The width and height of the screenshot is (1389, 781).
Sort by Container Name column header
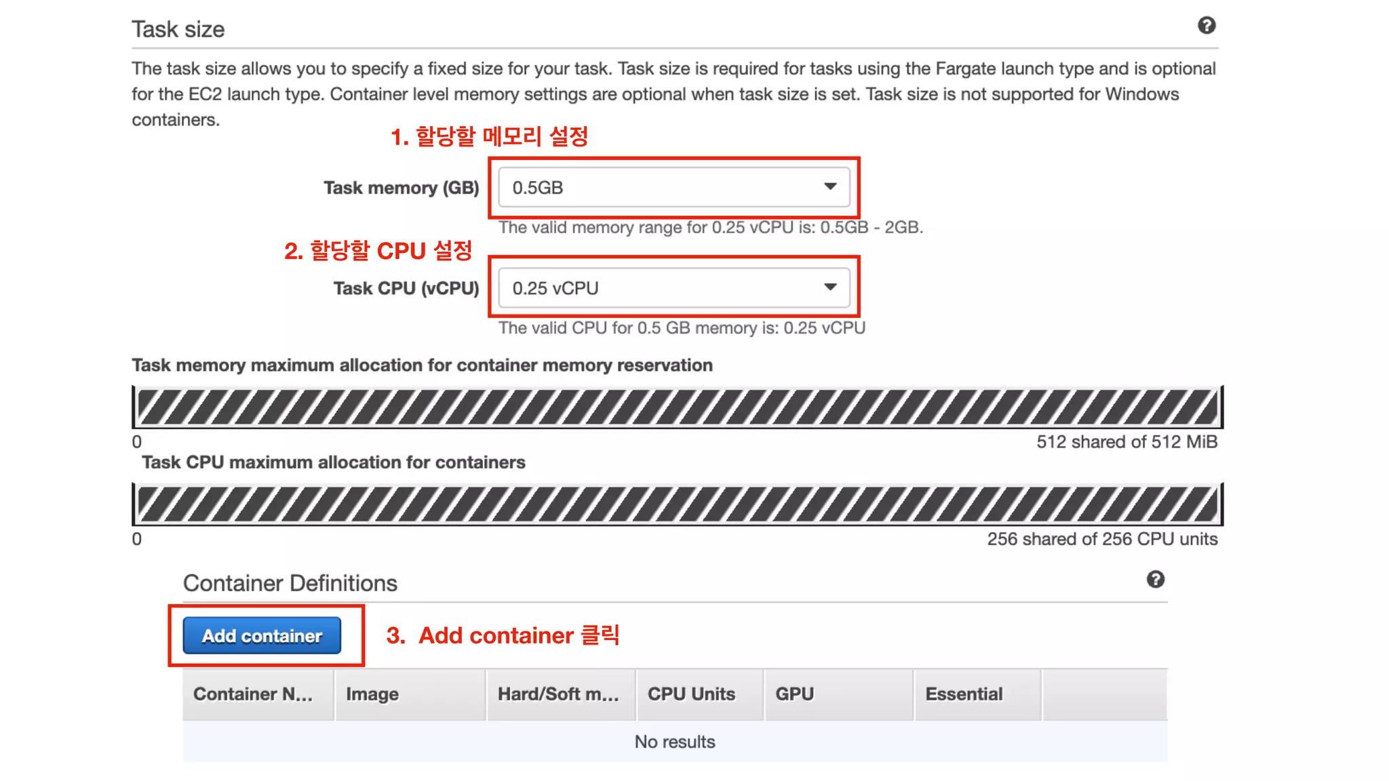(258, 694)
